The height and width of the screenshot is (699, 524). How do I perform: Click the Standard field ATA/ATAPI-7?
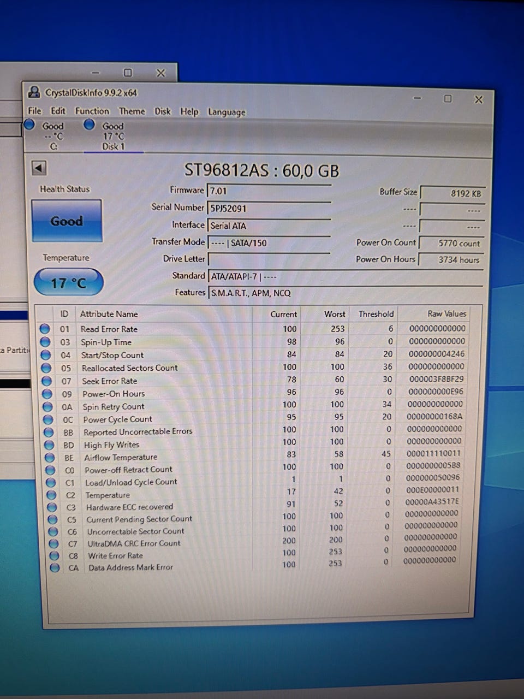point(346,276)
